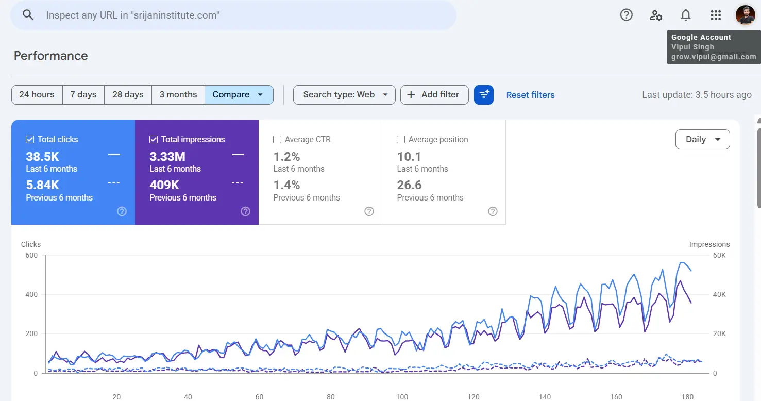The width and height of the screenshot is (761, 401).
Task: Click the 1.2% average CTR value
Action: 287,156
